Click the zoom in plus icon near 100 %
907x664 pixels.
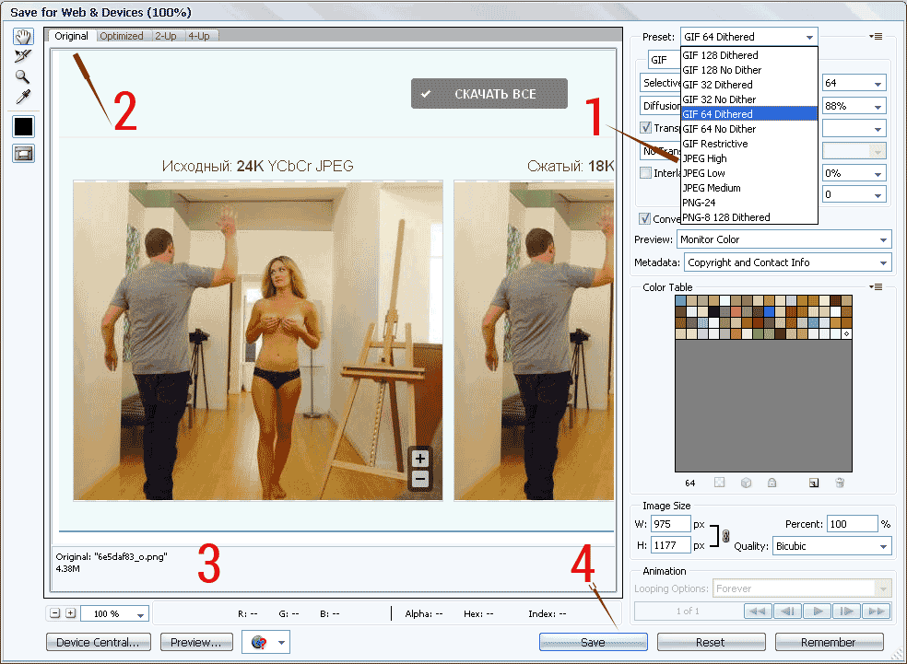pyautogui.click(x=71, y=613)
